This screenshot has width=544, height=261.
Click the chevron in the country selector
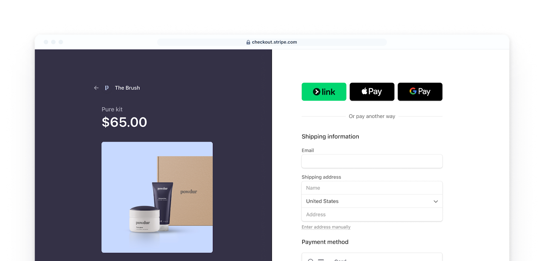click(436, 201)
